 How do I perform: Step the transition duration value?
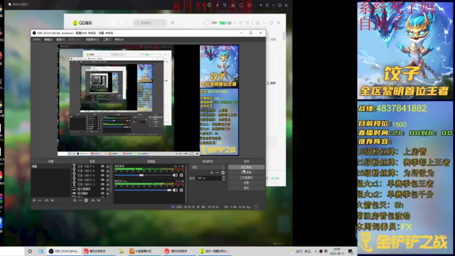224,178
